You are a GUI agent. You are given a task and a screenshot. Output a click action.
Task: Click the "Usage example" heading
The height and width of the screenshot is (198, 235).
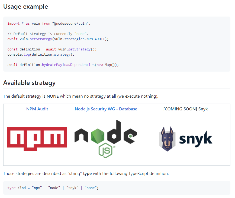[x=26, y=7]
